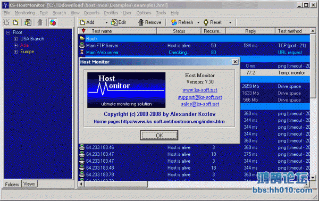Close the Host Monitor about dialog
The width and height of the screenshot is (319, 201).
[x=235, y=62]
